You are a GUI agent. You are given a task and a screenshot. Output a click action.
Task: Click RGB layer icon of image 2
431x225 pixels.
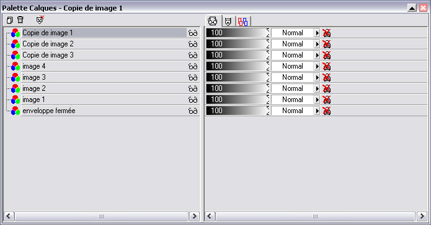16,89
